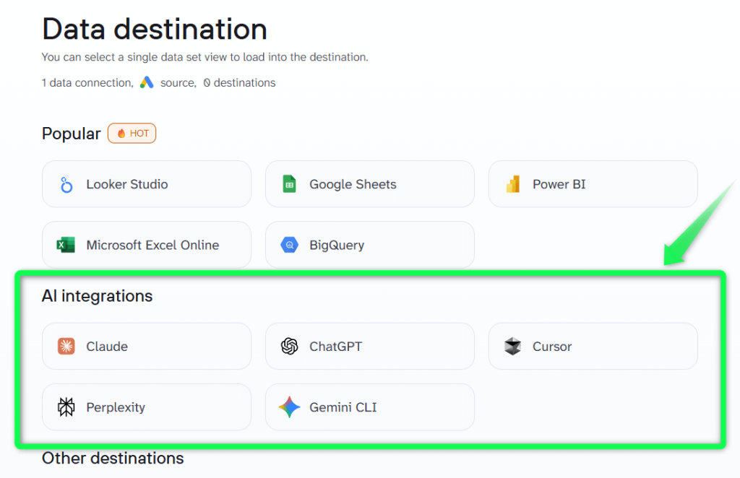The image size is (740, 478).
Task: Click the 'Popular' section heading
Action: click(72, 134)
